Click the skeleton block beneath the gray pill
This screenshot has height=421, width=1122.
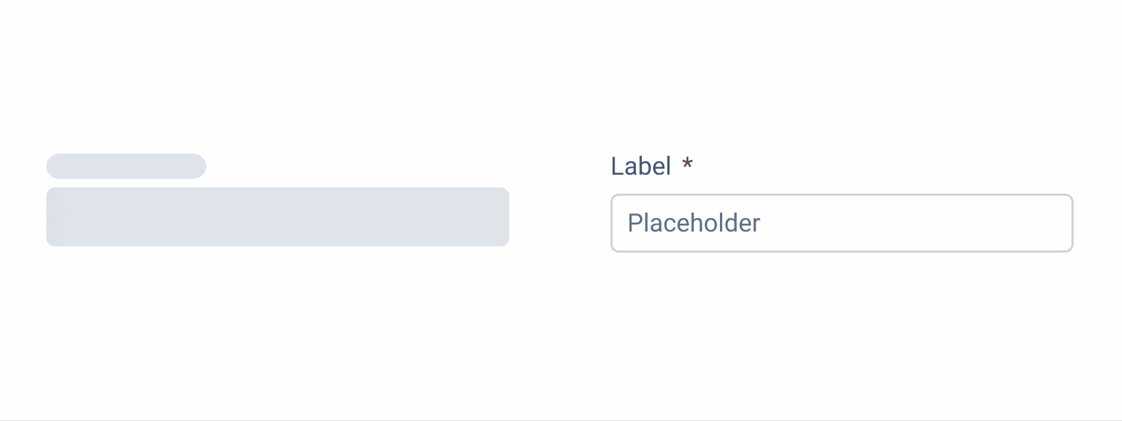click(278, 217)
